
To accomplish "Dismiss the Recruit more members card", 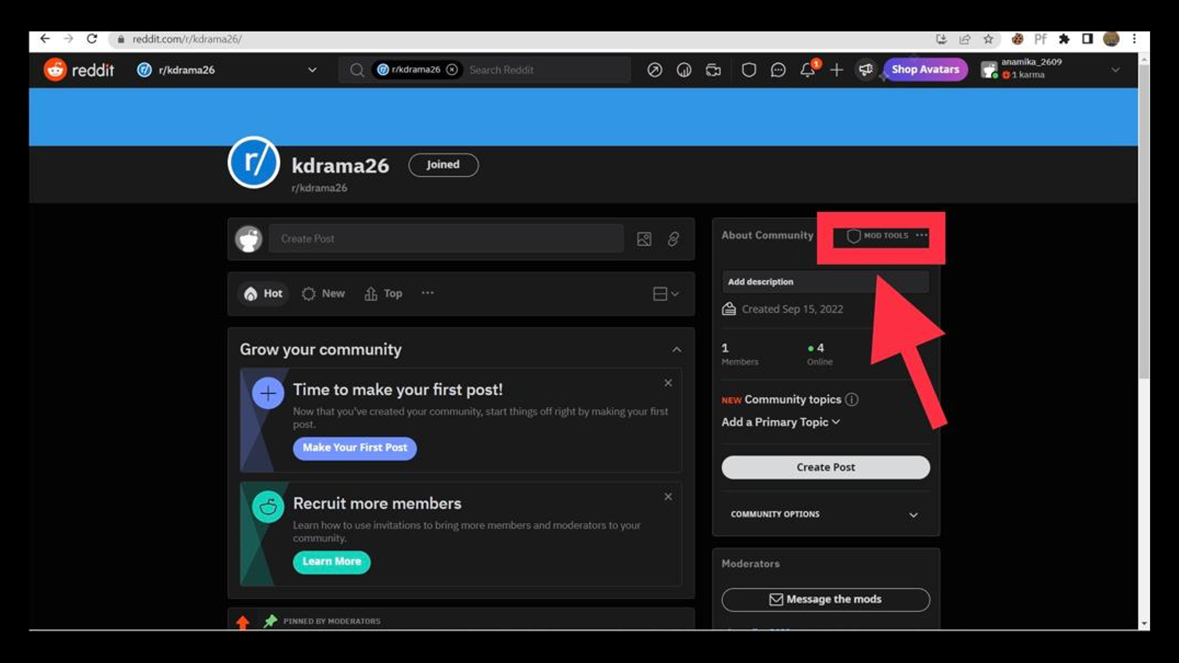I will point(668,496).
